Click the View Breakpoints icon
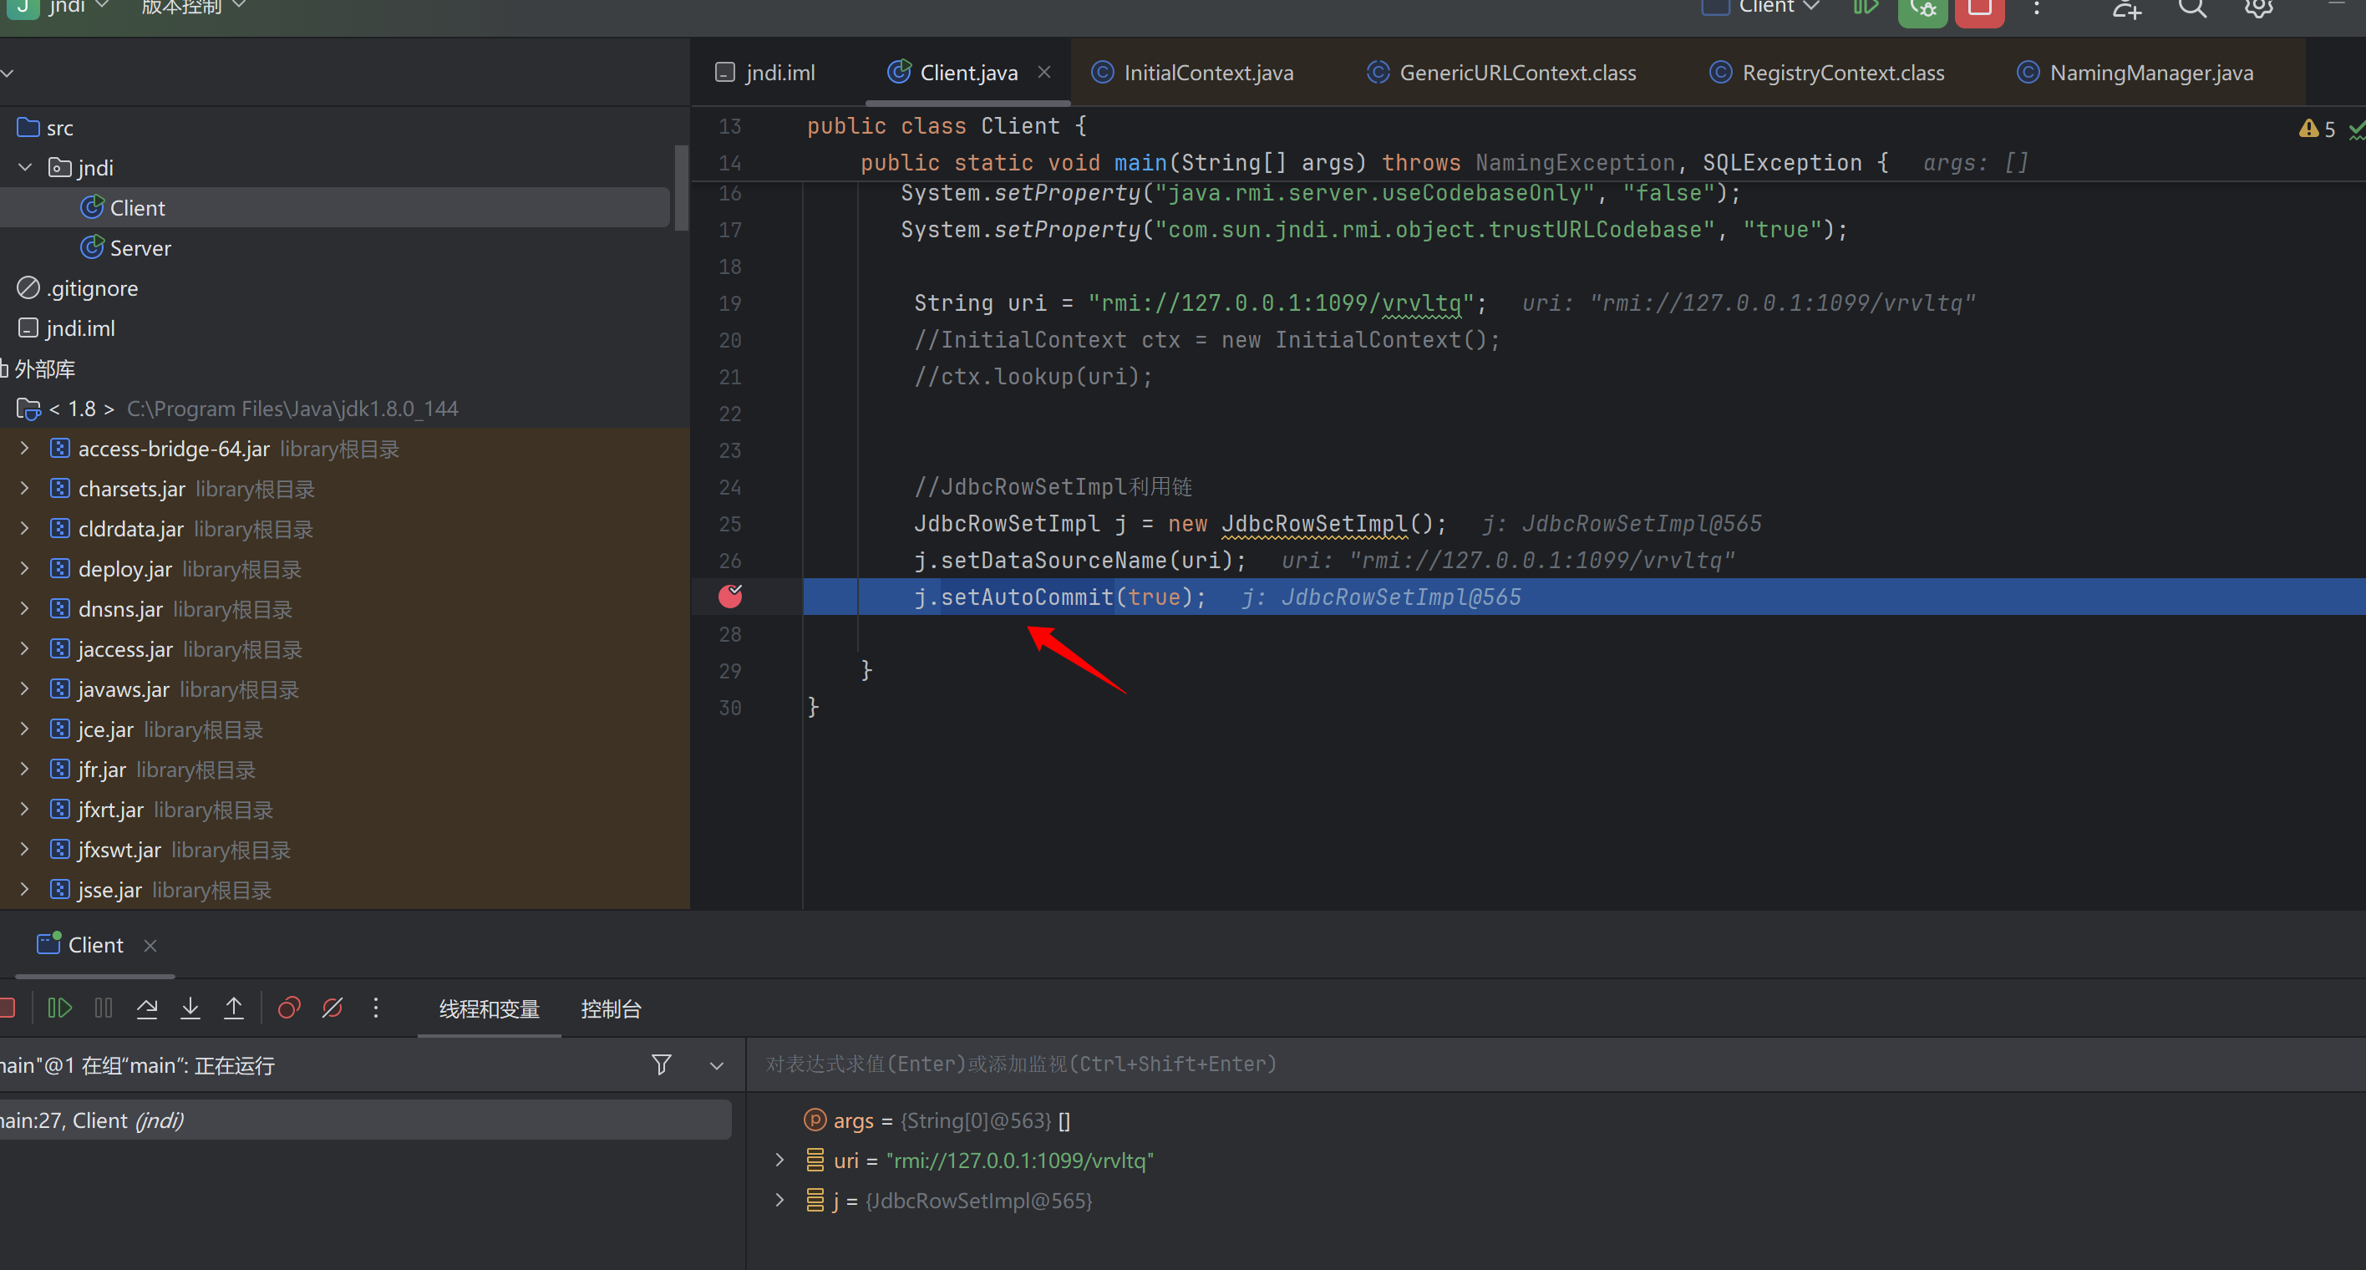Viewport: 2366px width, 1270px height. coord(289,1008)
